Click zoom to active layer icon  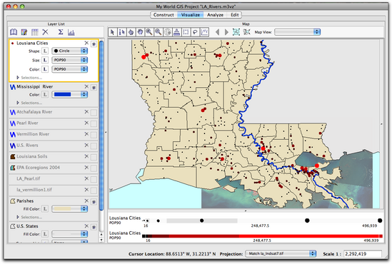pyautogui.click(x=236, y=31)
